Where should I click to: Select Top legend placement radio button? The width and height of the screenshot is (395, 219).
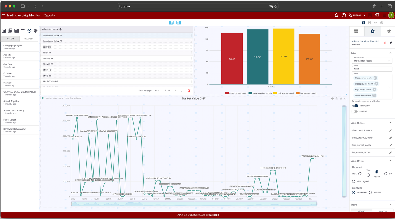[x=368, y=175]
